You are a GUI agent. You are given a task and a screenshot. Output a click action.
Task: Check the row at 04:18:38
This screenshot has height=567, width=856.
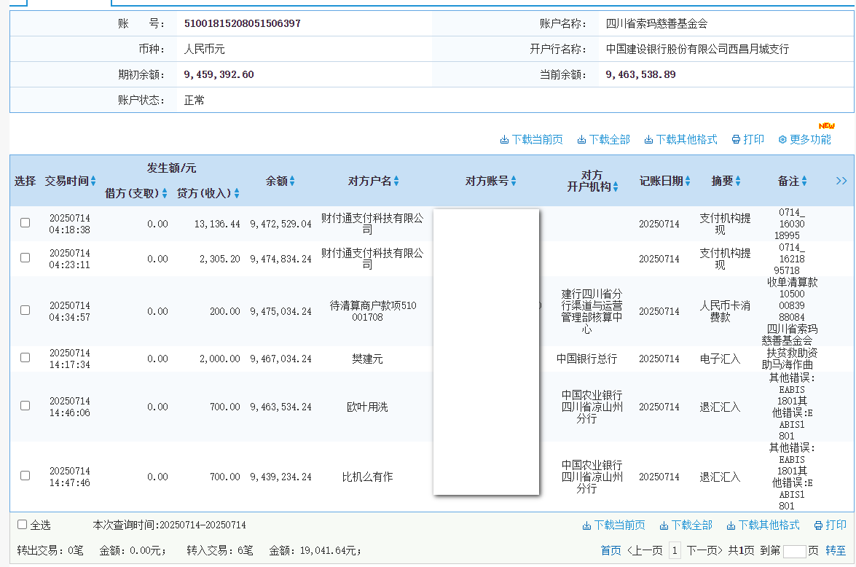[x=25, y=223]
